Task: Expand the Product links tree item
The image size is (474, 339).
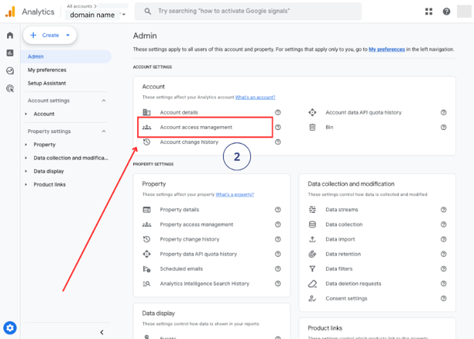Action: 26,185
